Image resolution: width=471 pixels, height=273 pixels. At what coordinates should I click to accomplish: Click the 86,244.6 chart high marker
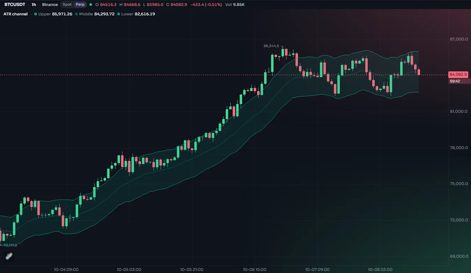point(271,46)
